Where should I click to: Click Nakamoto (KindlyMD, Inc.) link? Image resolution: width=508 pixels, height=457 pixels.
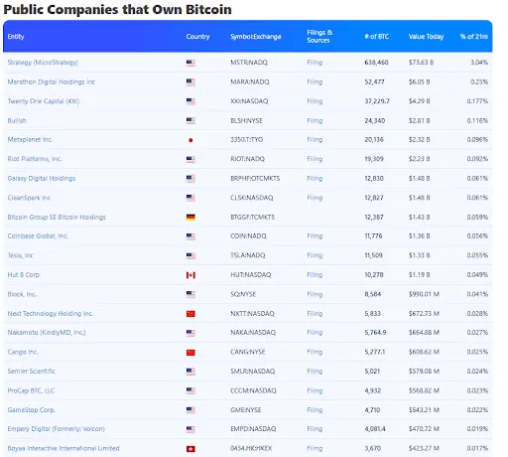47,332
